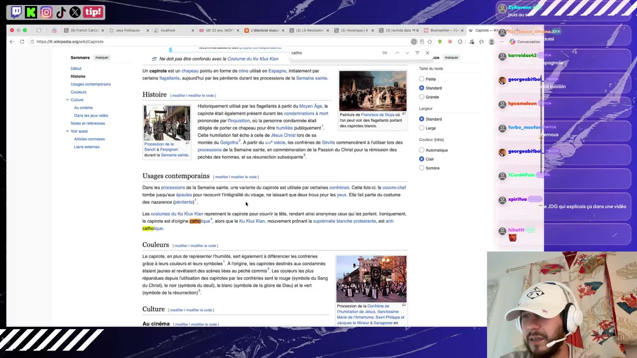
Task: Jump to previous find result for catho
Action: pyautogui.click(x=397, y=53)
